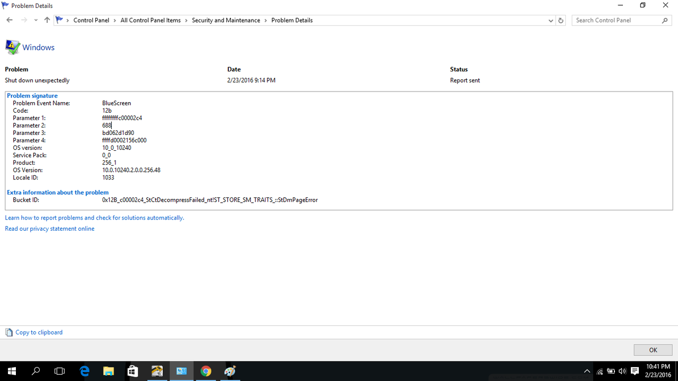This screenshot has width=678, height=381.
Task: Open Task View from taskbar
Action: pyautogui.click(x=60, y=371)
